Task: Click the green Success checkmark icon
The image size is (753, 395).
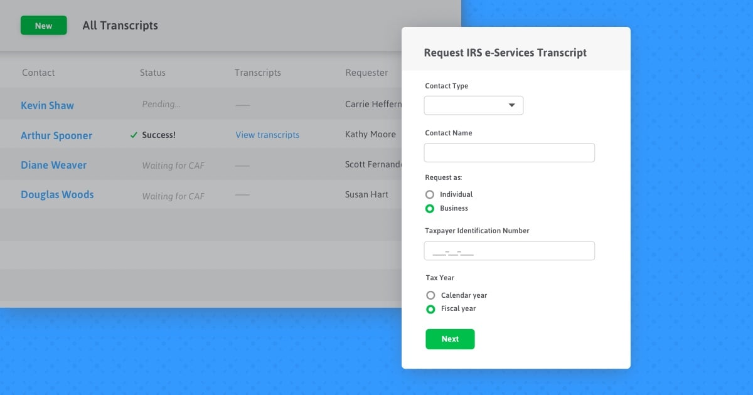Action: click(133, 135)
